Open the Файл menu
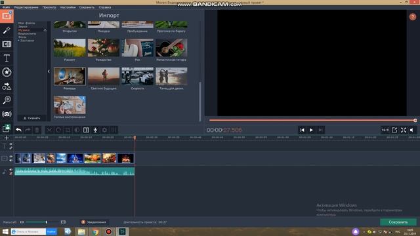This screenshot has width=420, height=236. [x=7, y=7]
